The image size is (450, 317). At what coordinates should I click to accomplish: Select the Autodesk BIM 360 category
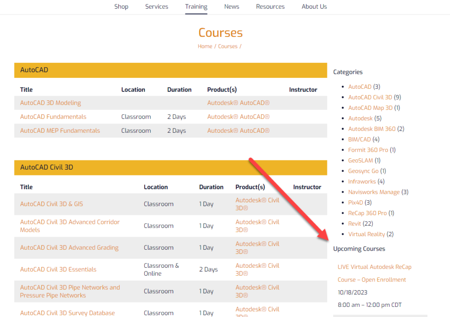click(372, 129)
